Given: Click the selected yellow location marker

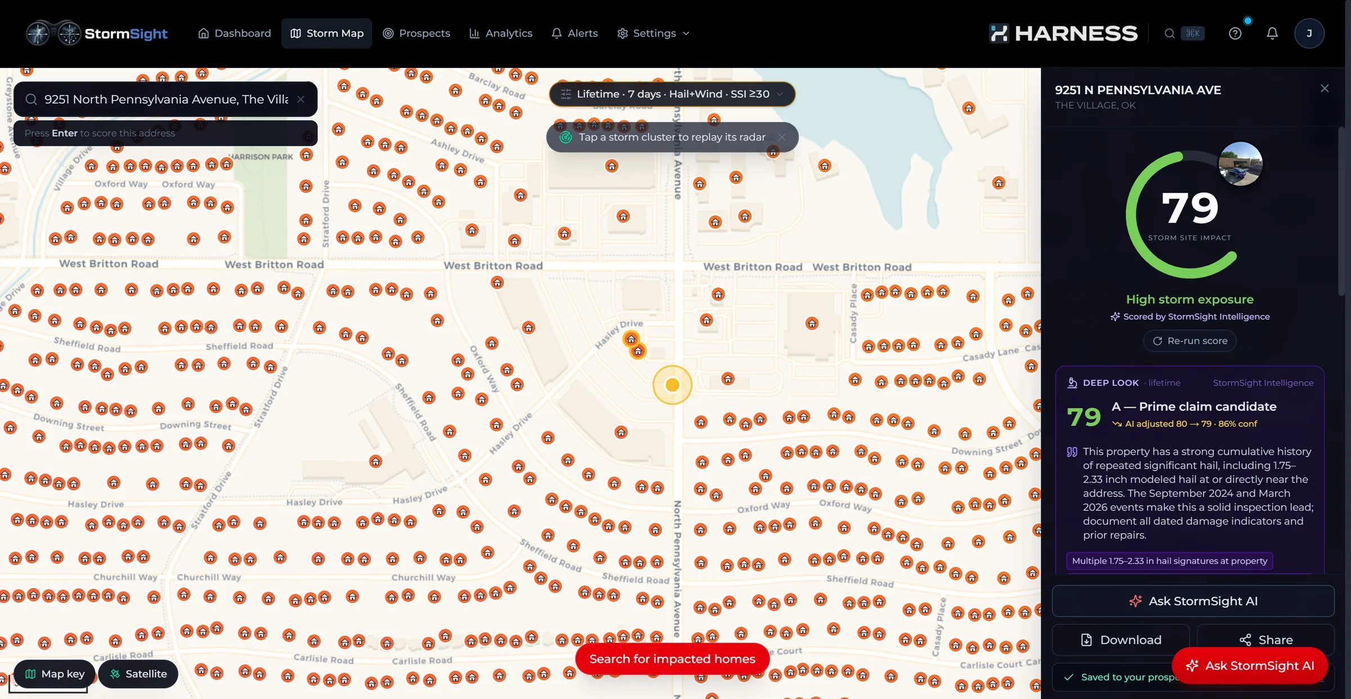Looking at the screenshot, I should coord(672,385).
